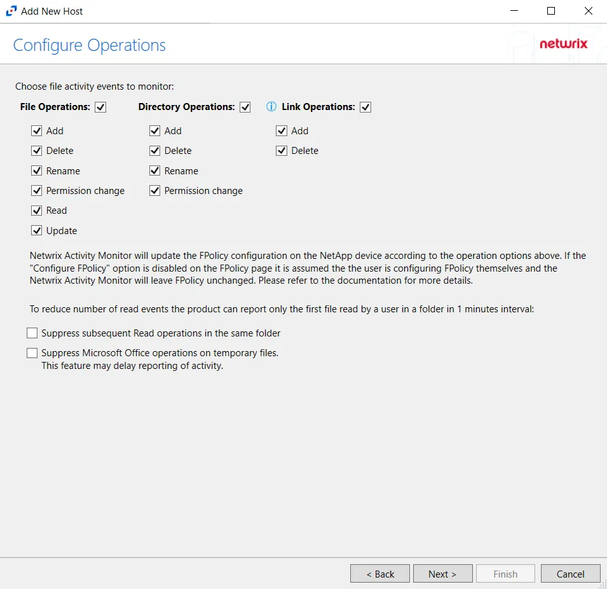
Task: Enable Suppress Microsoft Office operations checkbox
Action: coord(32,352)
